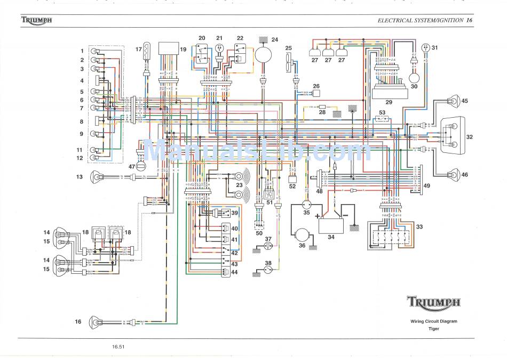Click the bulb symbol numbered 21
The width and height of the screenshot is (507, 358).
coord(219,48)
